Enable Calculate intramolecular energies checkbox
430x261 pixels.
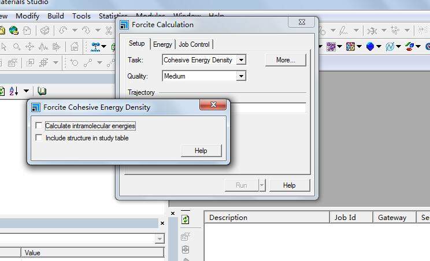point(39,126)
